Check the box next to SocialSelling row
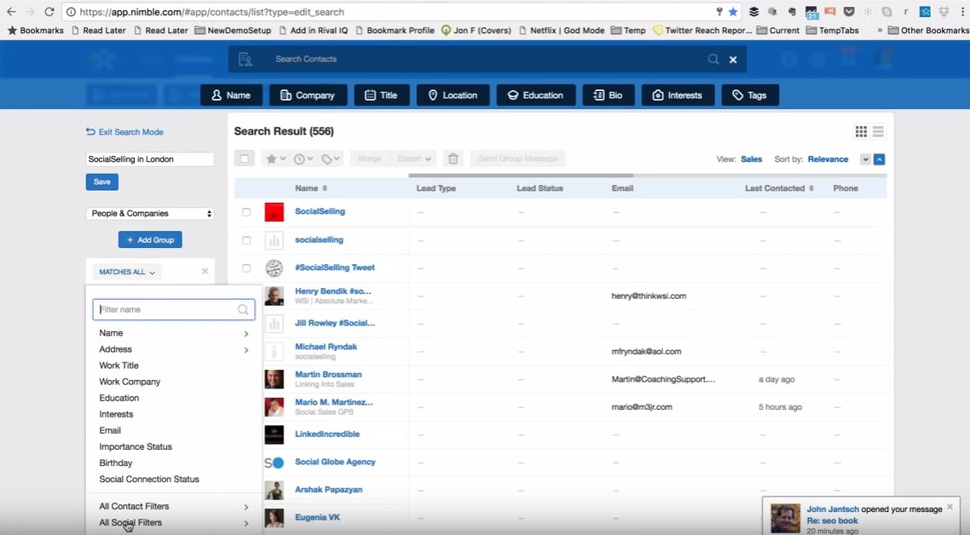 [246, 212]
